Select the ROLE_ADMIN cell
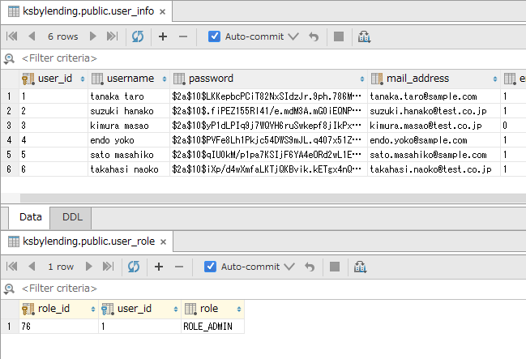526x359 pixels. [212, 327]
